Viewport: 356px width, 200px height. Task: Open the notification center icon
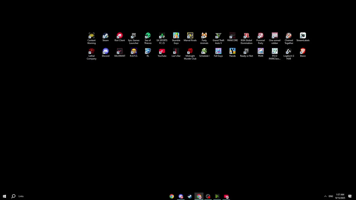point(350,196)
